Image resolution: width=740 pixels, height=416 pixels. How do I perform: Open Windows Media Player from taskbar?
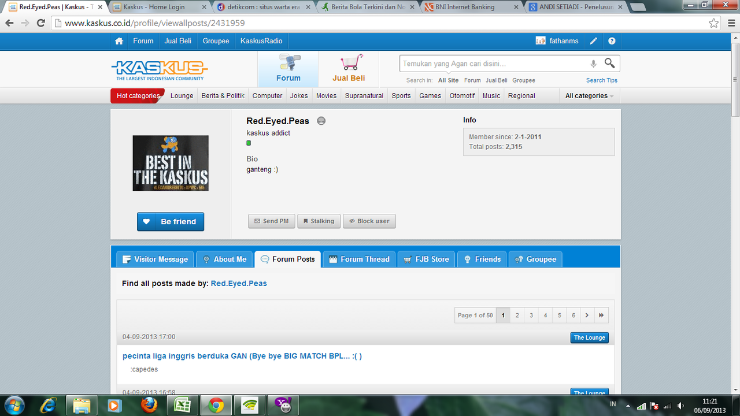click(115, 406)
